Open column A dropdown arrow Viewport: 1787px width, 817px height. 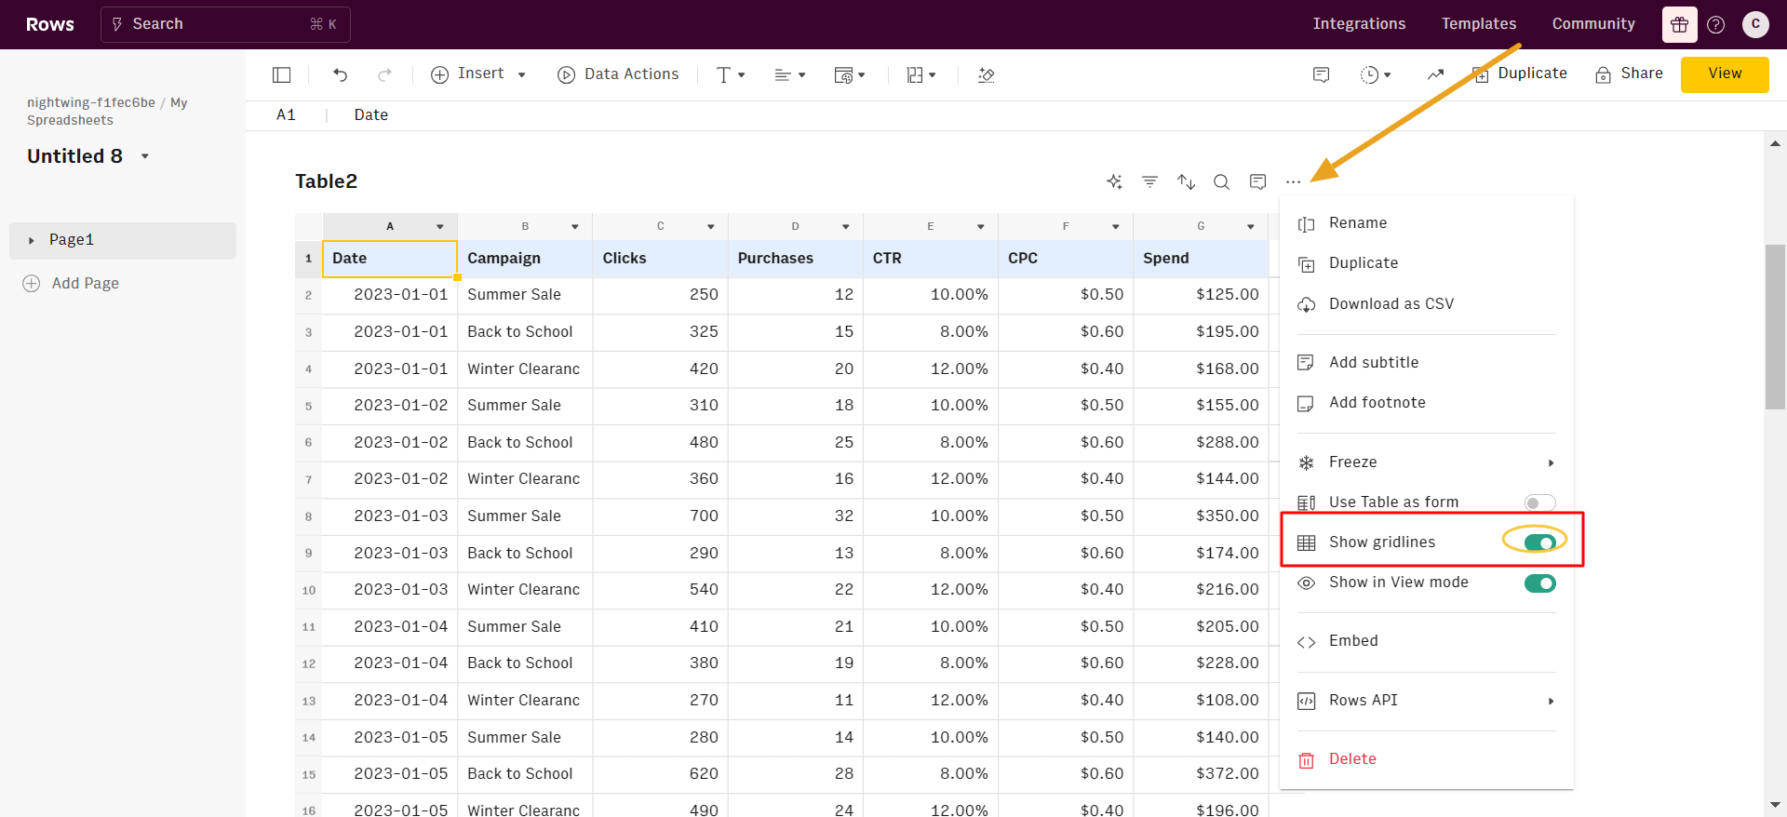pyautogui.click(x=440, y=227)
